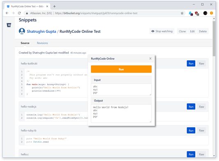This screenshot has width=219, height=161.
Task: Switch to the Revisions tab
Action: point(42,43)
